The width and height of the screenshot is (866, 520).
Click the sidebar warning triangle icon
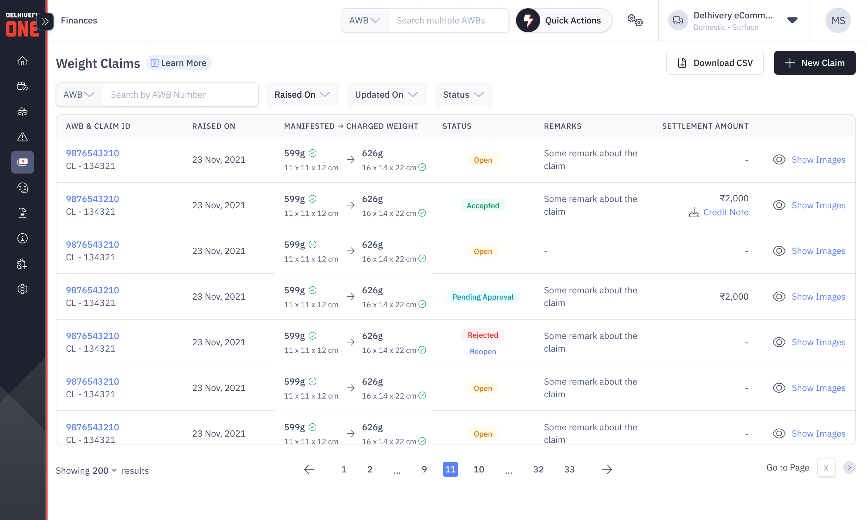click(23, 137)
